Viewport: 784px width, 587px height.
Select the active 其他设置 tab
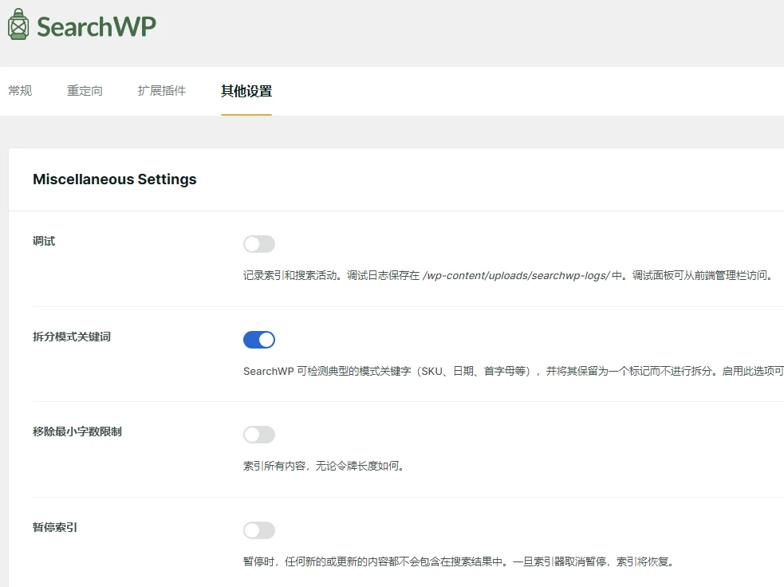pos(246,90)
